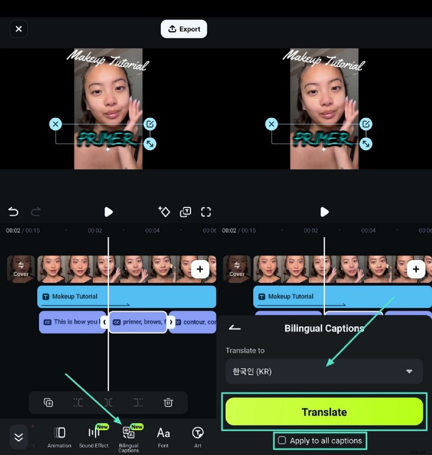Close the editor with top-left X
The height and width of the screenshot is (455, 432).
18,29
